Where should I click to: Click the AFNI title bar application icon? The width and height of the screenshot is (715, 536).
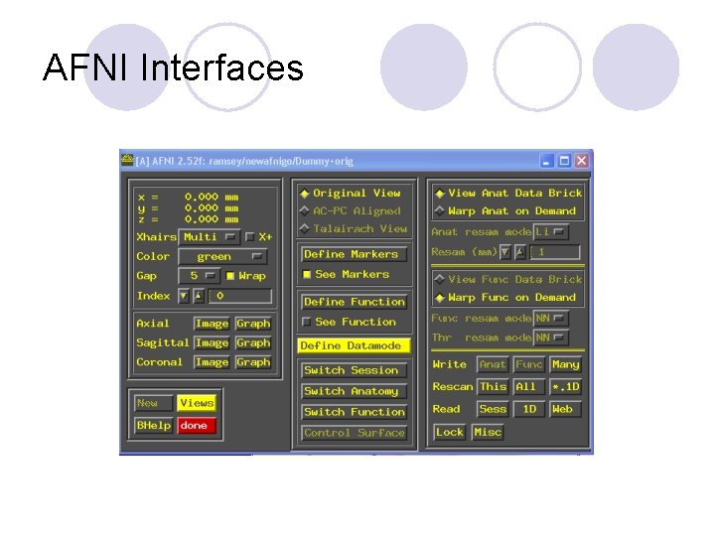pos(127,161)
